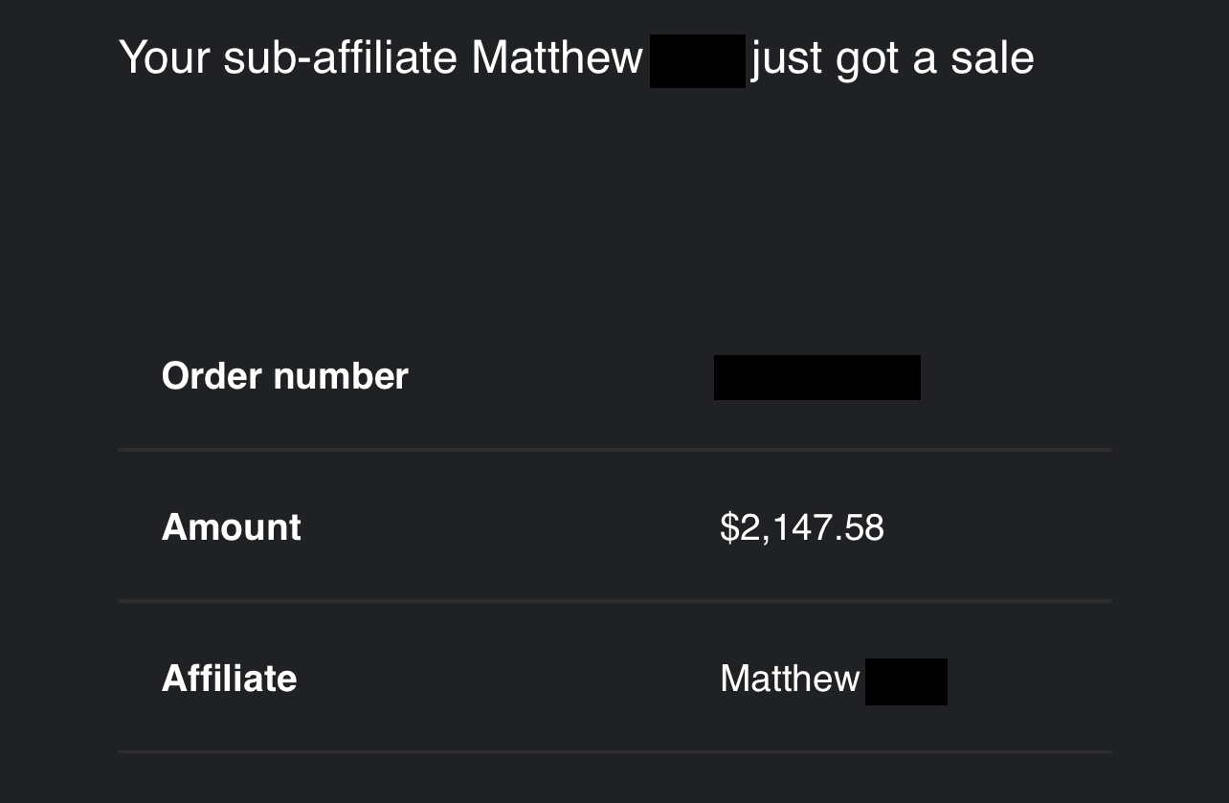Click the blacked-out surname beside Affiliate's Matthew
Screen dimensions: 1229x803
point(906,681)
